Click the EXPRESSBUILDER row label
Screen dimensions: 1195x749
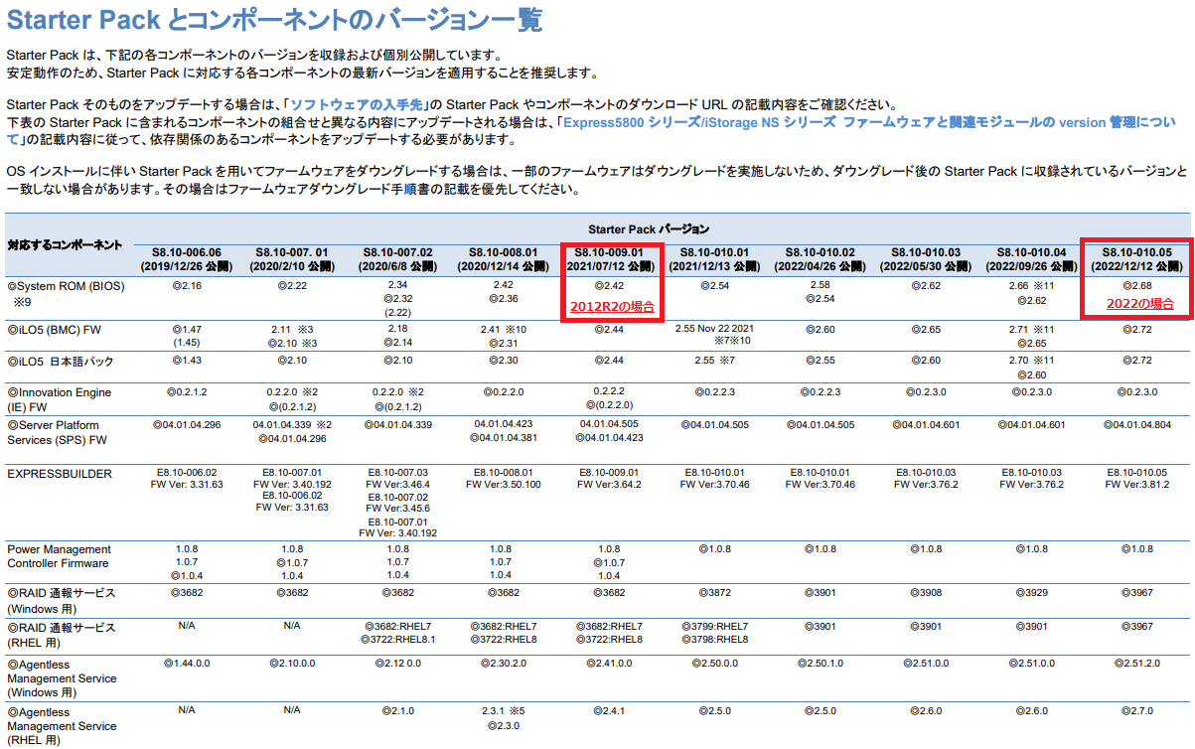(60, 474)
